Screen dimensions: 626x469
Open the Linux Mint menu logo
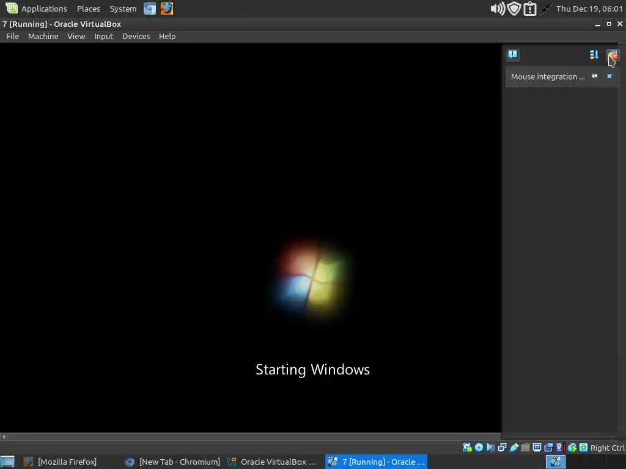point(11,9)
